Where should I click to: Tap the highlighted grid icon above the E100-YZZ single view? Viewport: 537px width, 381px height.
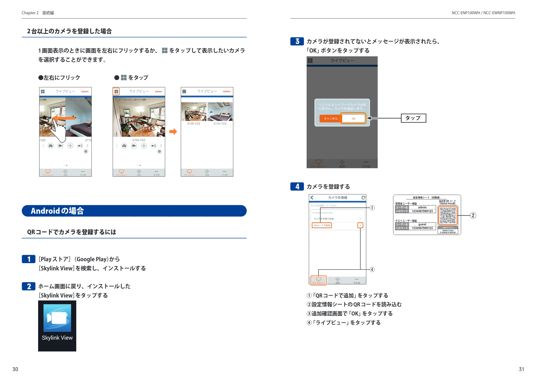click(116, 92)
